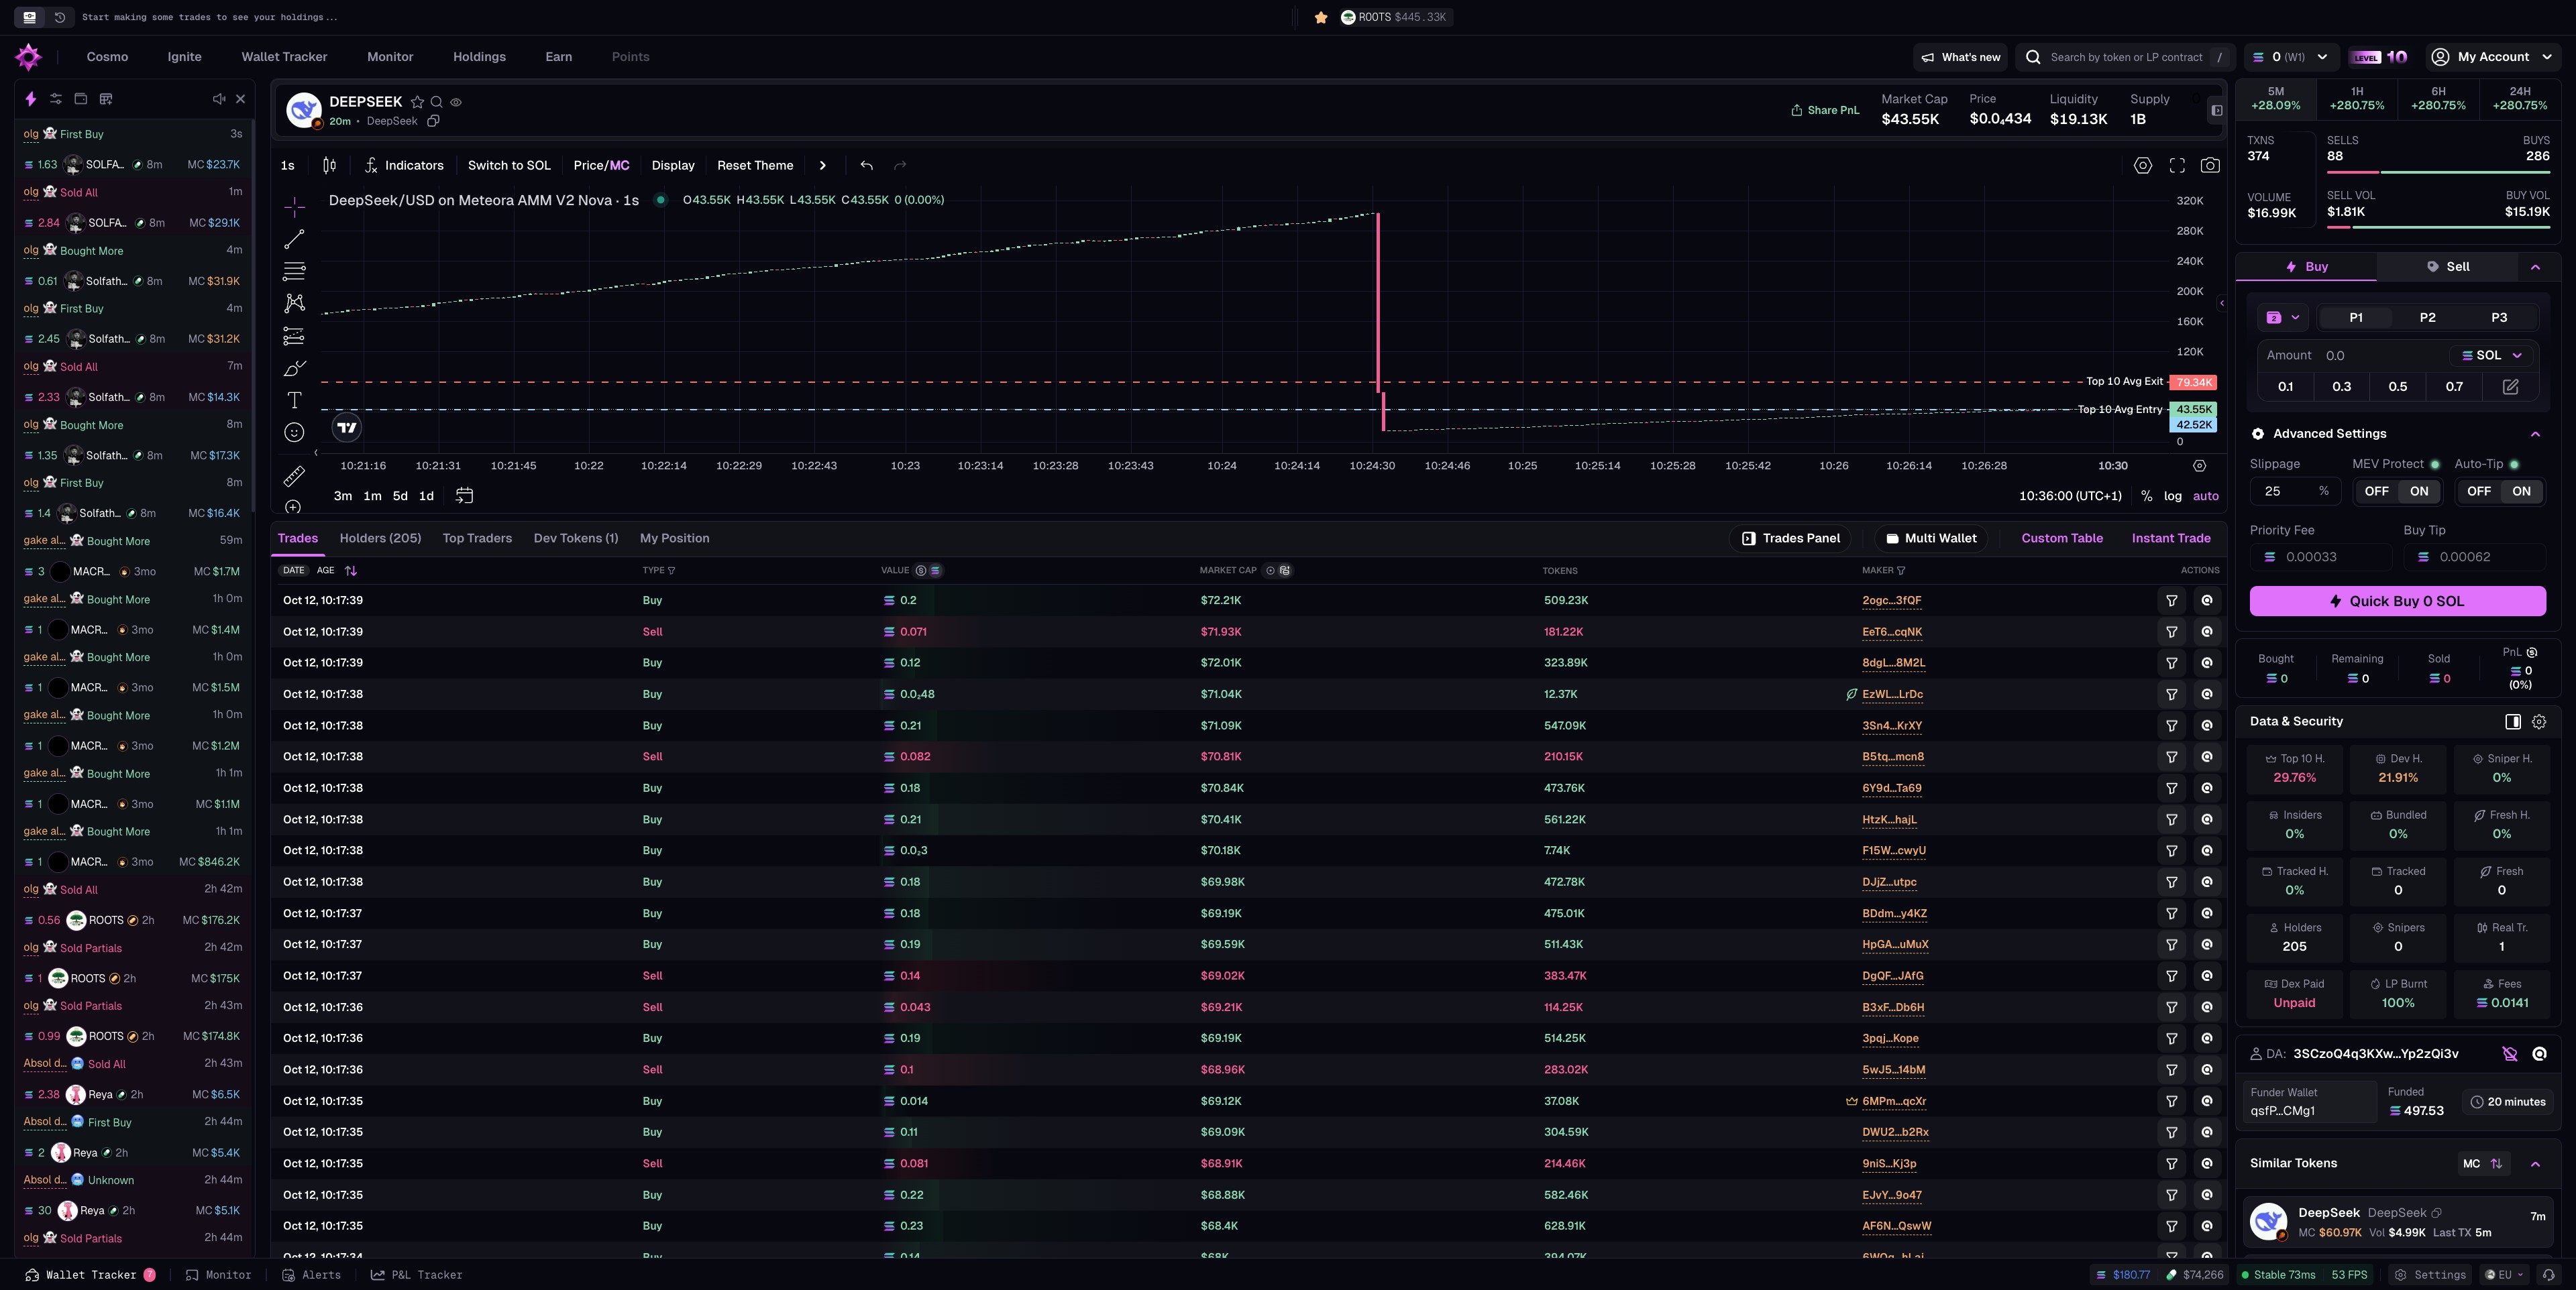Click the Priority Fee input field

pos(2321,558)
